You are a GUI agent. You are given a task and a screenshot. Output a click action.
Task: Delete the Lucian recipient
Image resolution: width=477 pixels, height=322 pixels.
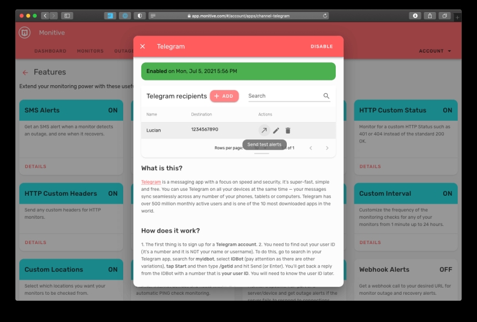pos(288,130)
